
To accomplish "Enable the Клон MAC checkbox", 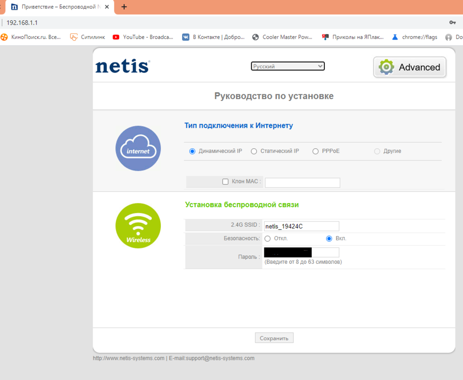I will [226, 182].
